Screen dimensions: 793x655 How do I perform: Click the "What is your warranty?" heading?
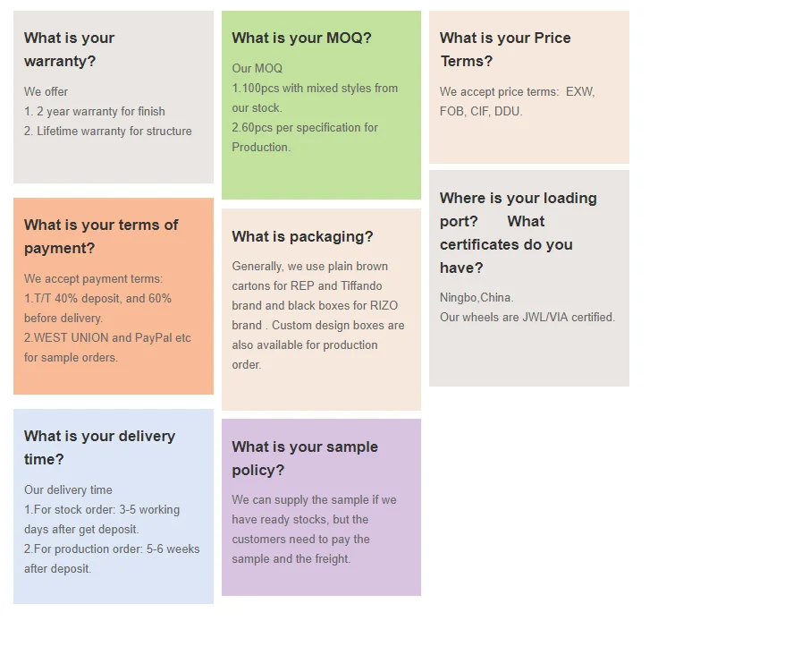(69, 49)
